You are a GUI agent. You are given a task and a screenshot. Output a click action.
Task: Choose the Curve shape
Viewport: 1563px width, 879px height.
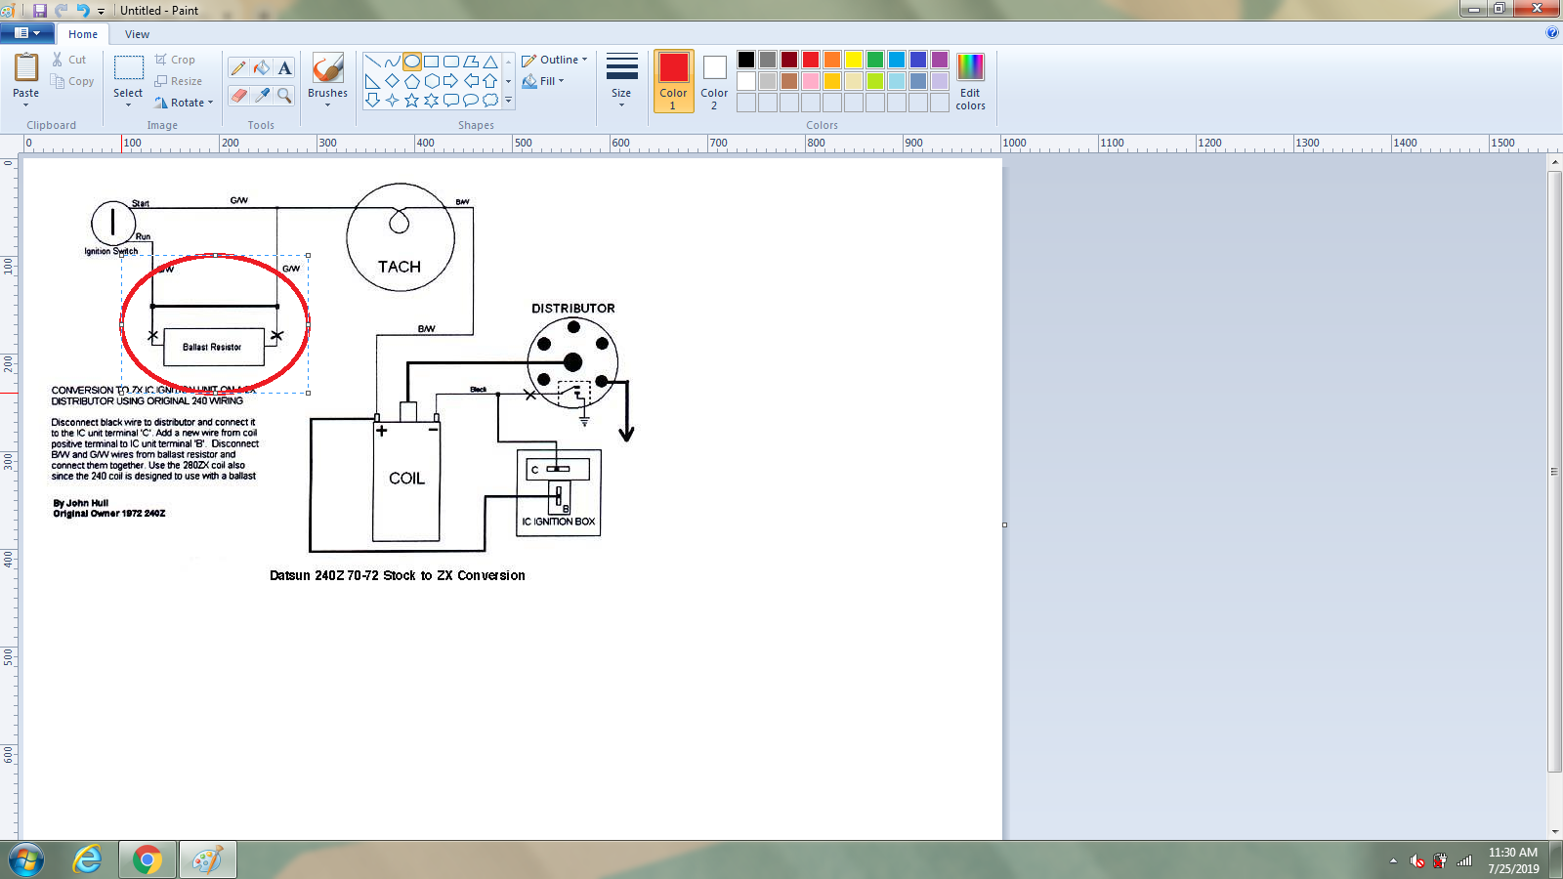[392, 62]
